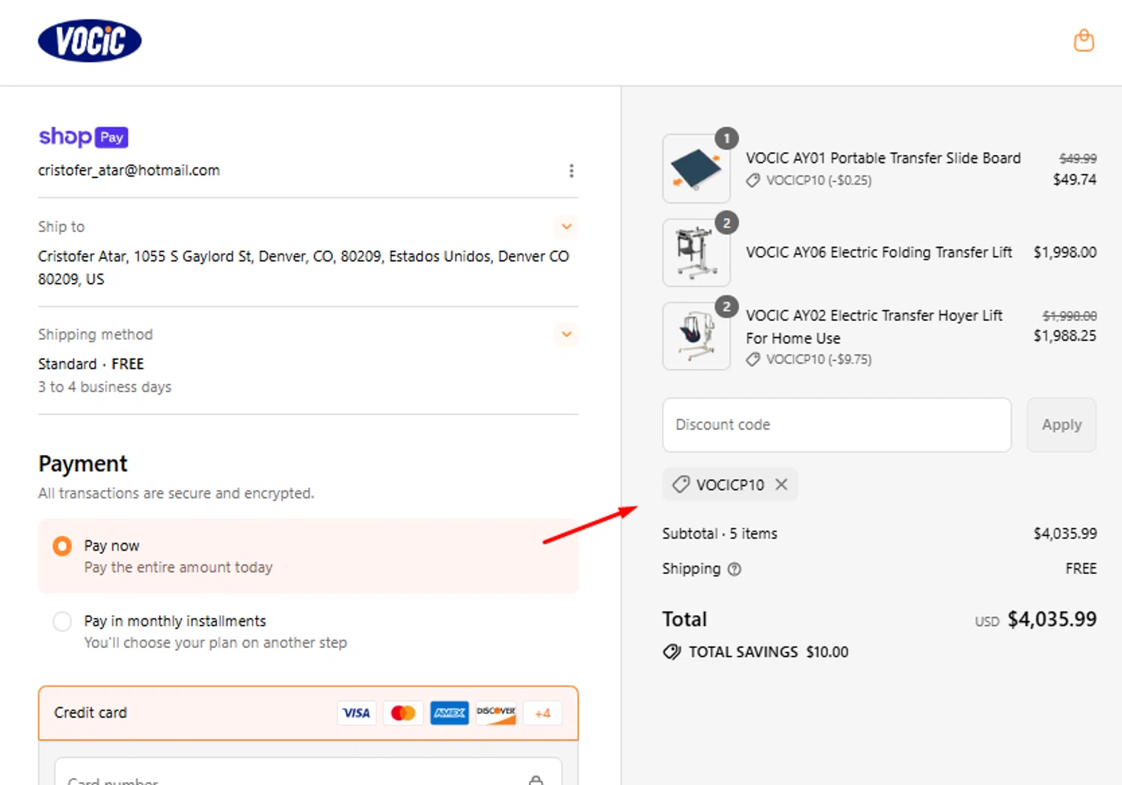Click the Discover card icon
The width and height of the screenshot is (1122, 785).
[x=496, y=713]
